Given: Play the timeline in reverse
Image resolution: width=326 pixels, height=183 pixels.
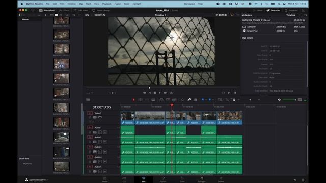Looking at the screenshot, I should click(150, 93).
